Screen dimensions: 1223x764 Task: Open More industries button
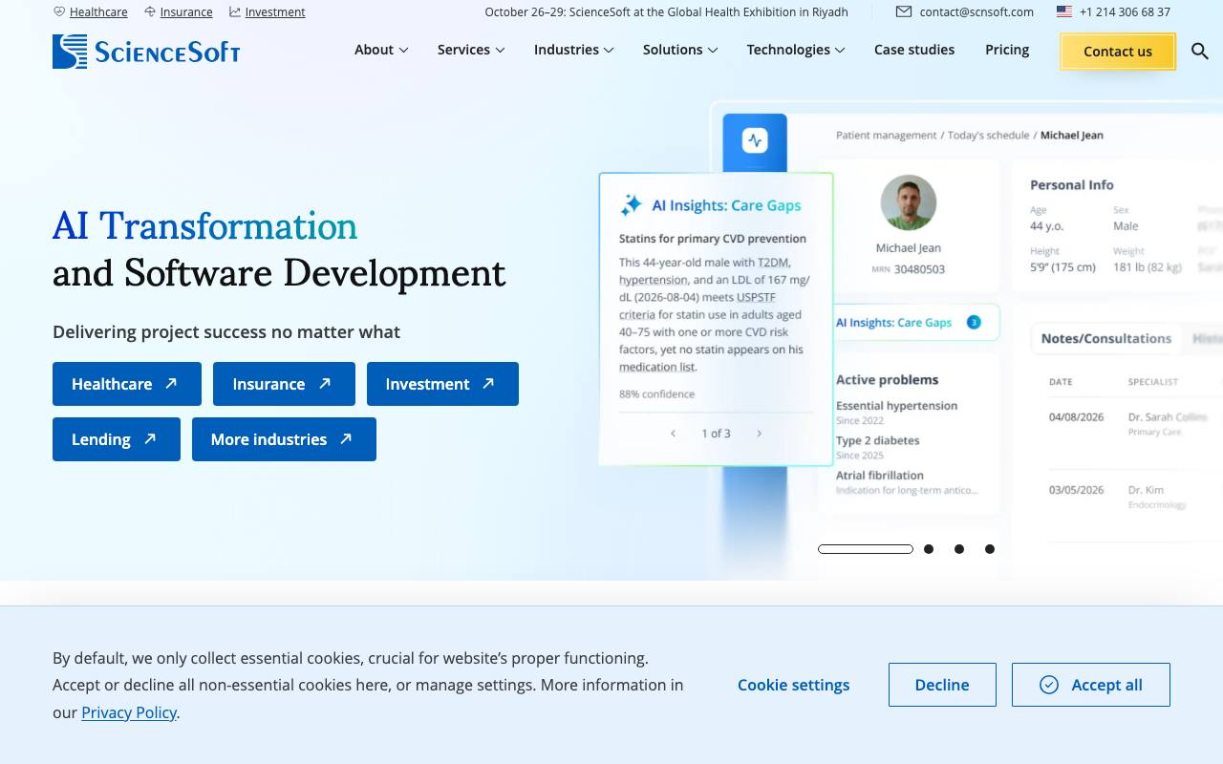point(284,439)
